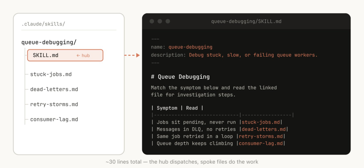The image size is (364, 168).
Task: Select retry-storms.md in the folder tree
Action: tap(54, 104)
